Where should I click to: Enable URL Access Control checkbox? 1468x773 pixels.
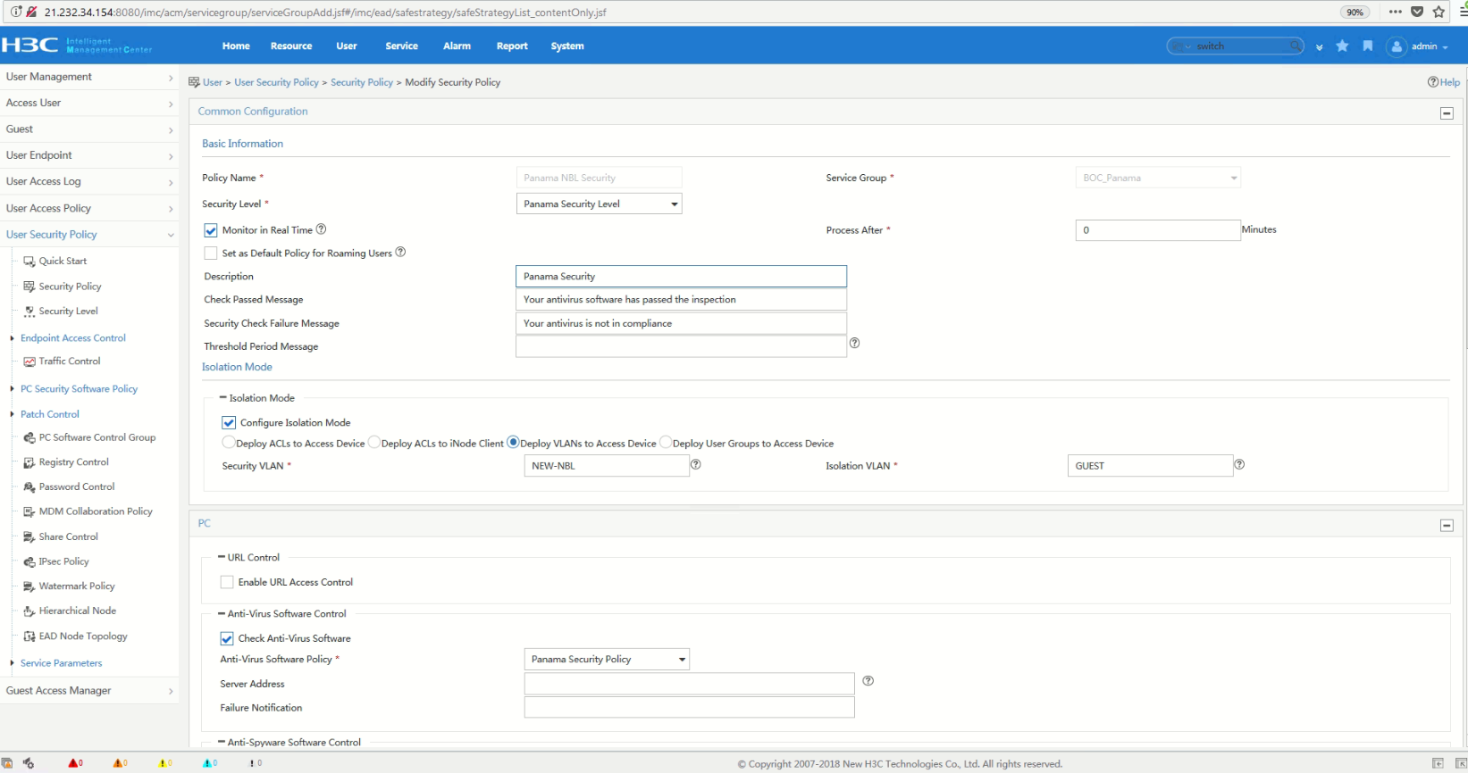tap(227, 582)
